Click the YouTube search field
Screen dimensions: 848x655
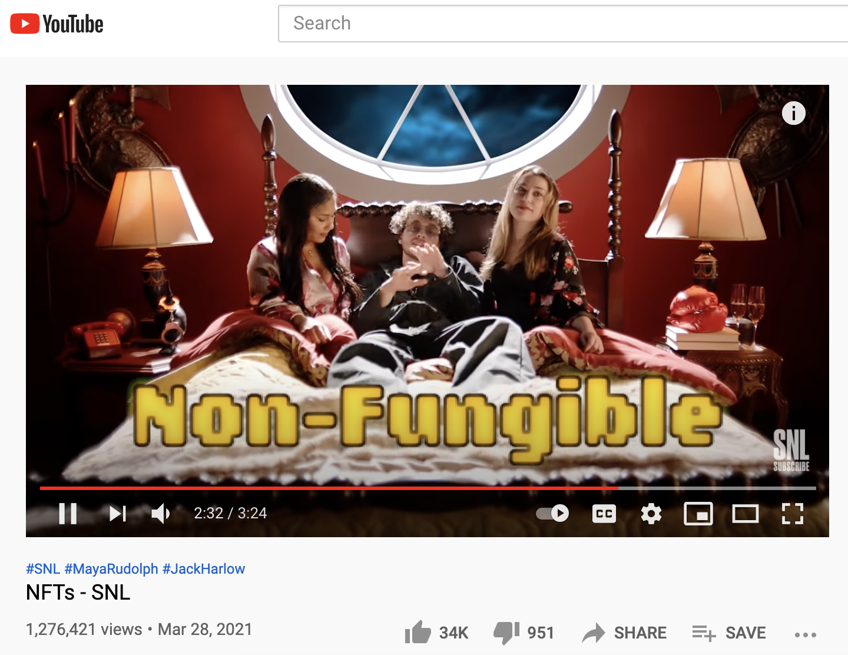pos(563,24)
